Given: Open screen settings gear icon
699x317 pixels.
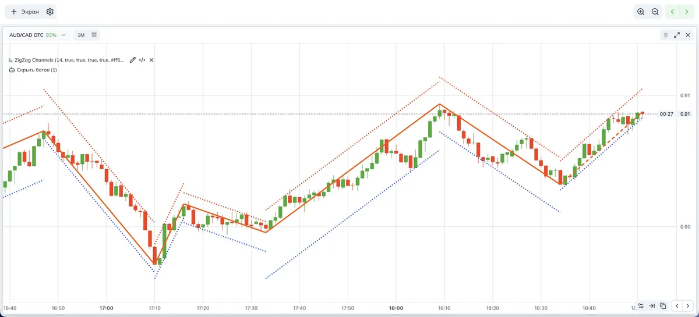Looking at the screenshot, I should [50, 12].
